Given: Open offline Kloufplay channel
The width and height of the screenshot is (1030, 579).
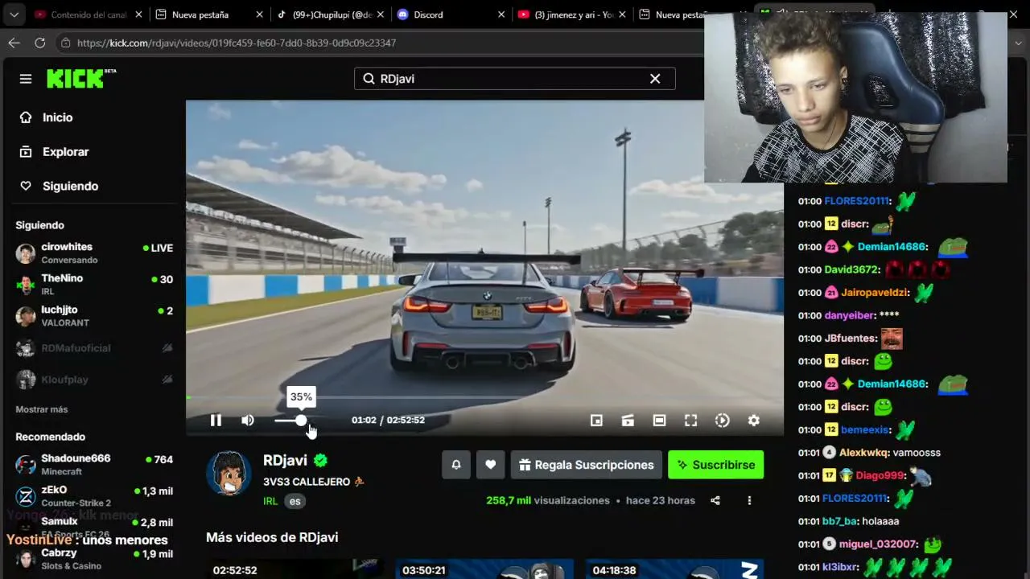Looking at the screenshot, I should pyautogui.click(x=94, y=380).
